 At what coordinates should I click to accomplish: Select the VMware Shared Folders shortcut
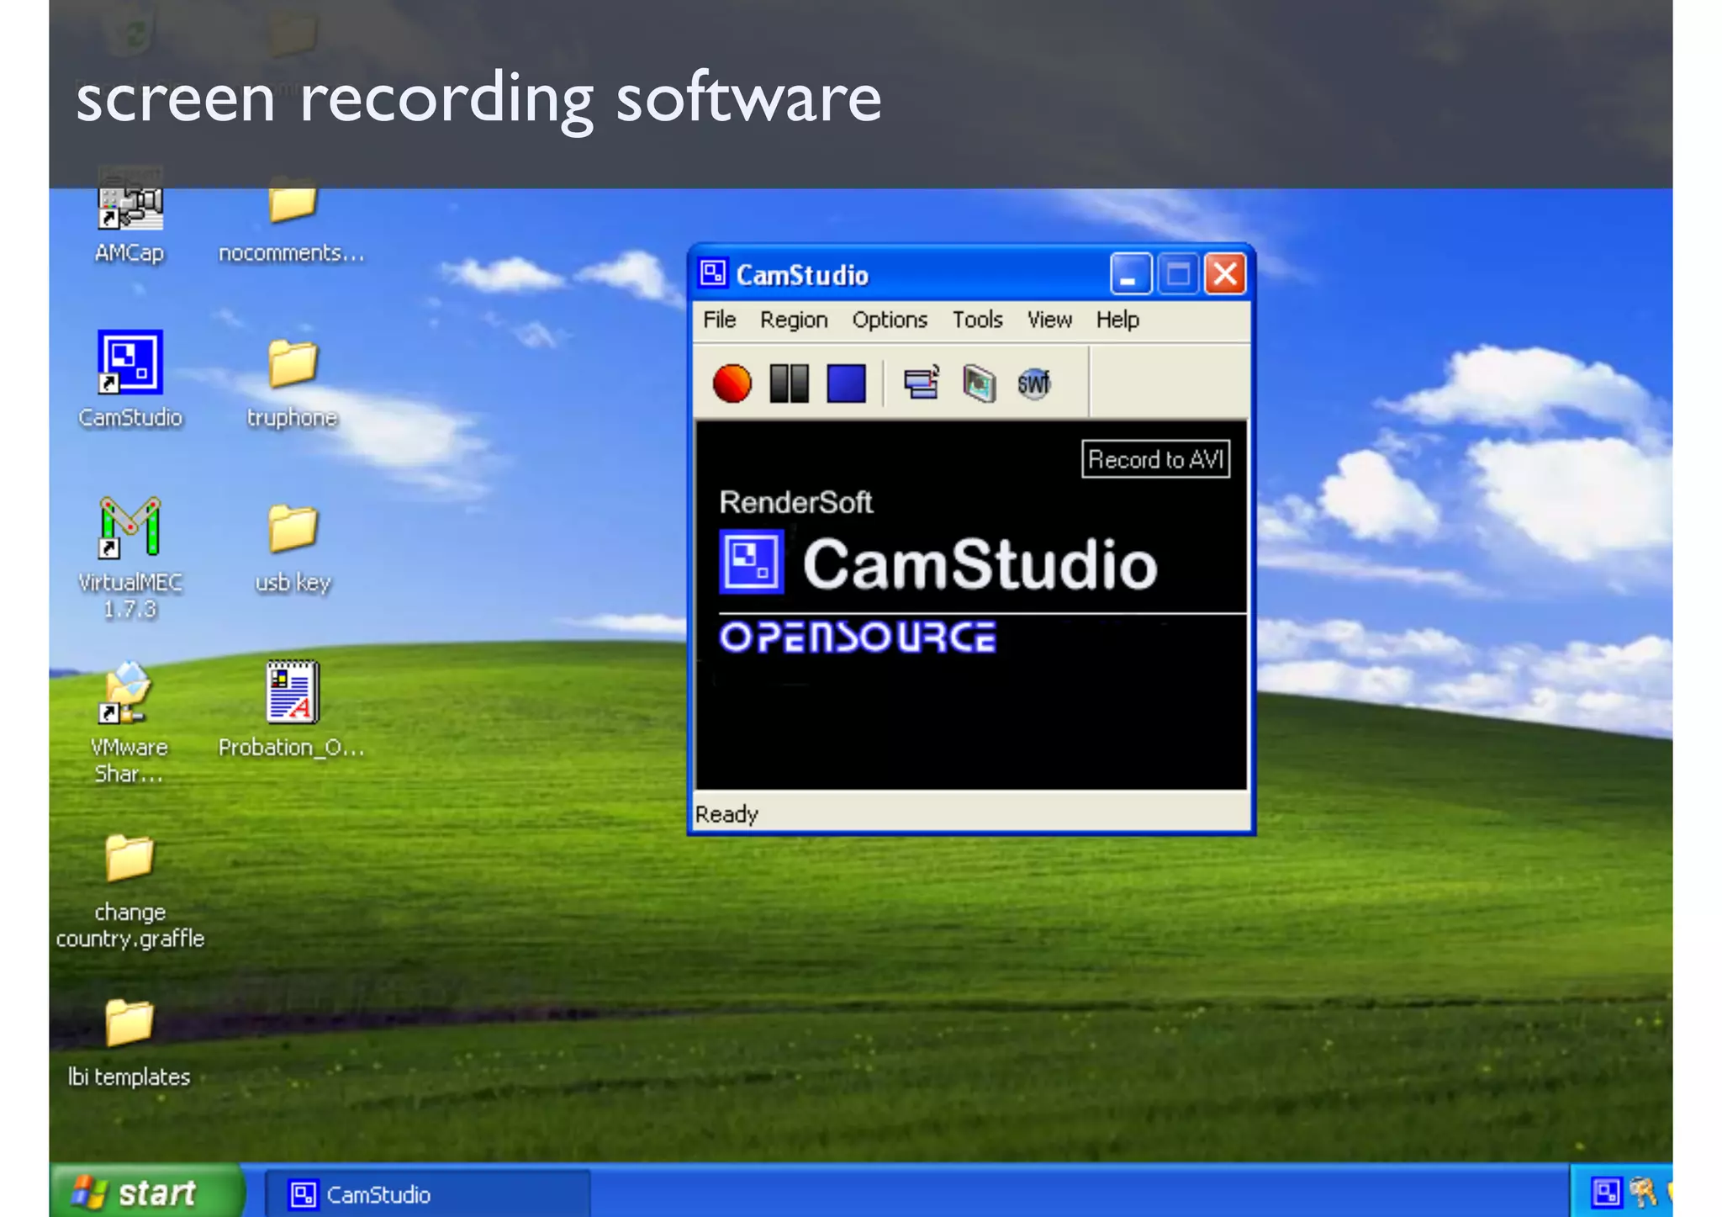[x=129, y=723]
